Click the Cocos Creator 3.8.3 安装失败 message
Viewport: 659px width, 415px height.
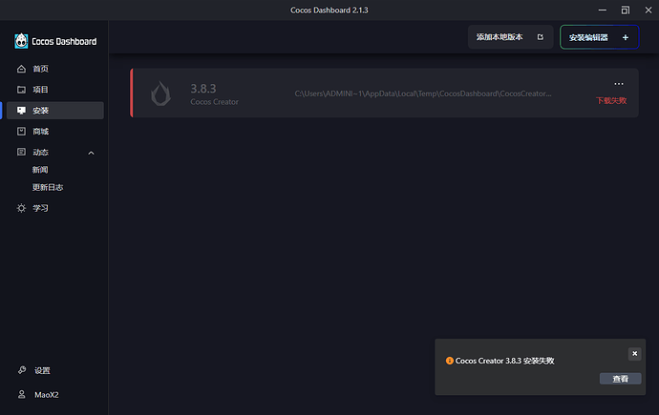point(505,361)
